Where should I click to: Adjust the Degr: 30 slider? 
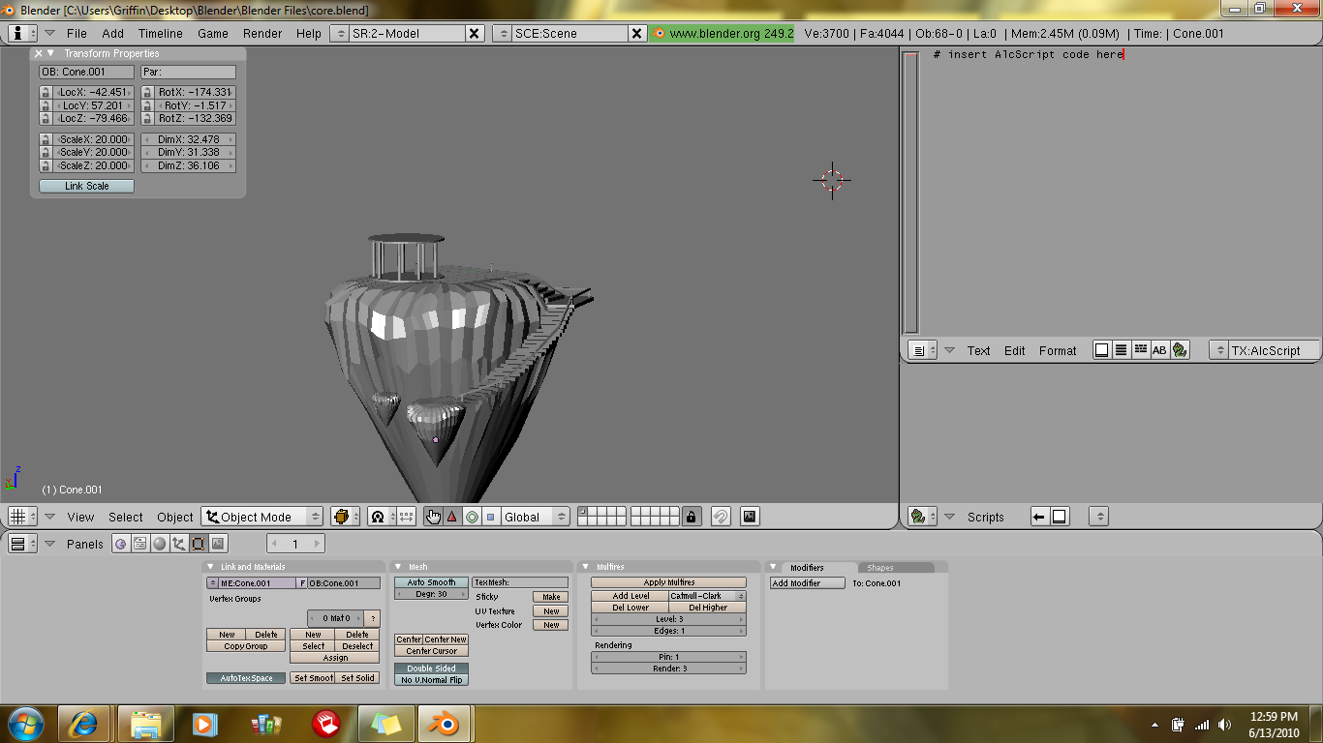coord(431,594)
